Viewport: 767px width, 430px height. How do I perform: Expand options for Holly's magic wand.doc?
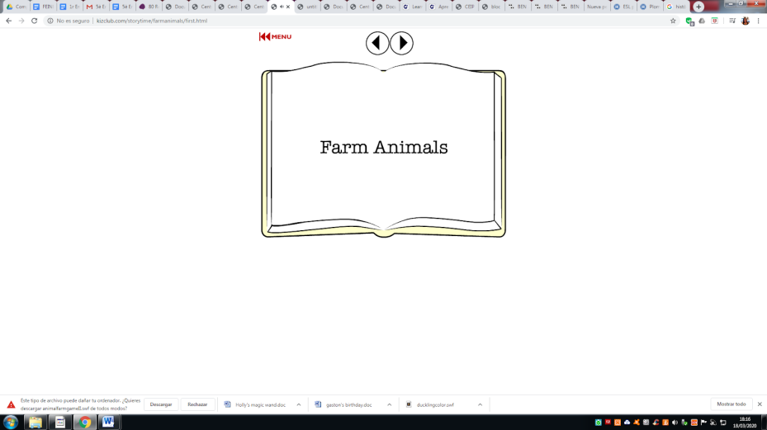click(299, 404)
